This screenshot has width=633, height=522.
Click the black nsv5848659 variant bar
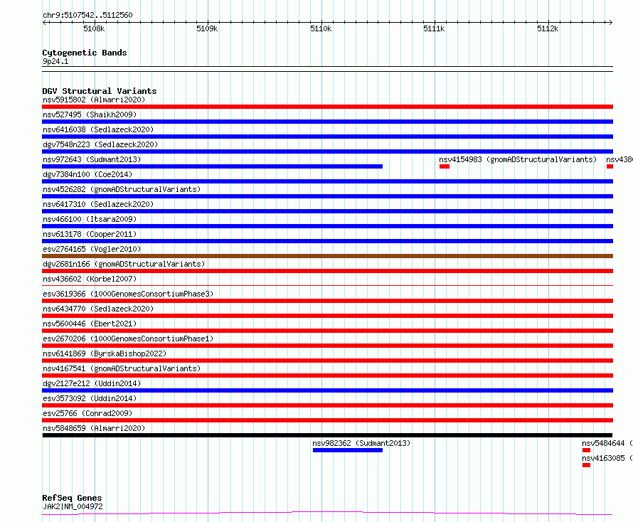(327, 435)
